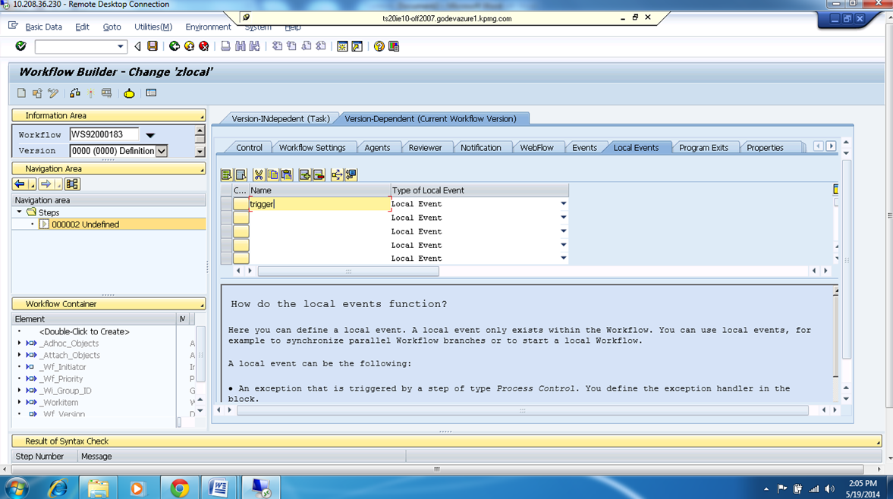This screenshot has height=499, width=893.
Task: Click the Paste icon in the table toolbar
Action: 287,175
